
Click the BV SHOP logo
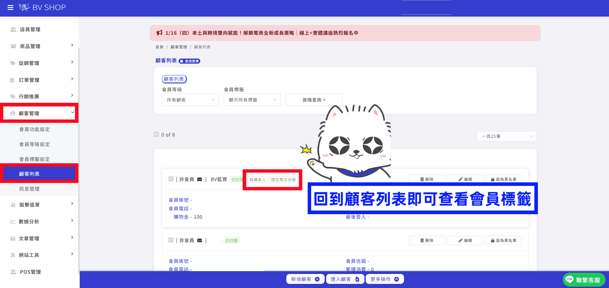42,7
